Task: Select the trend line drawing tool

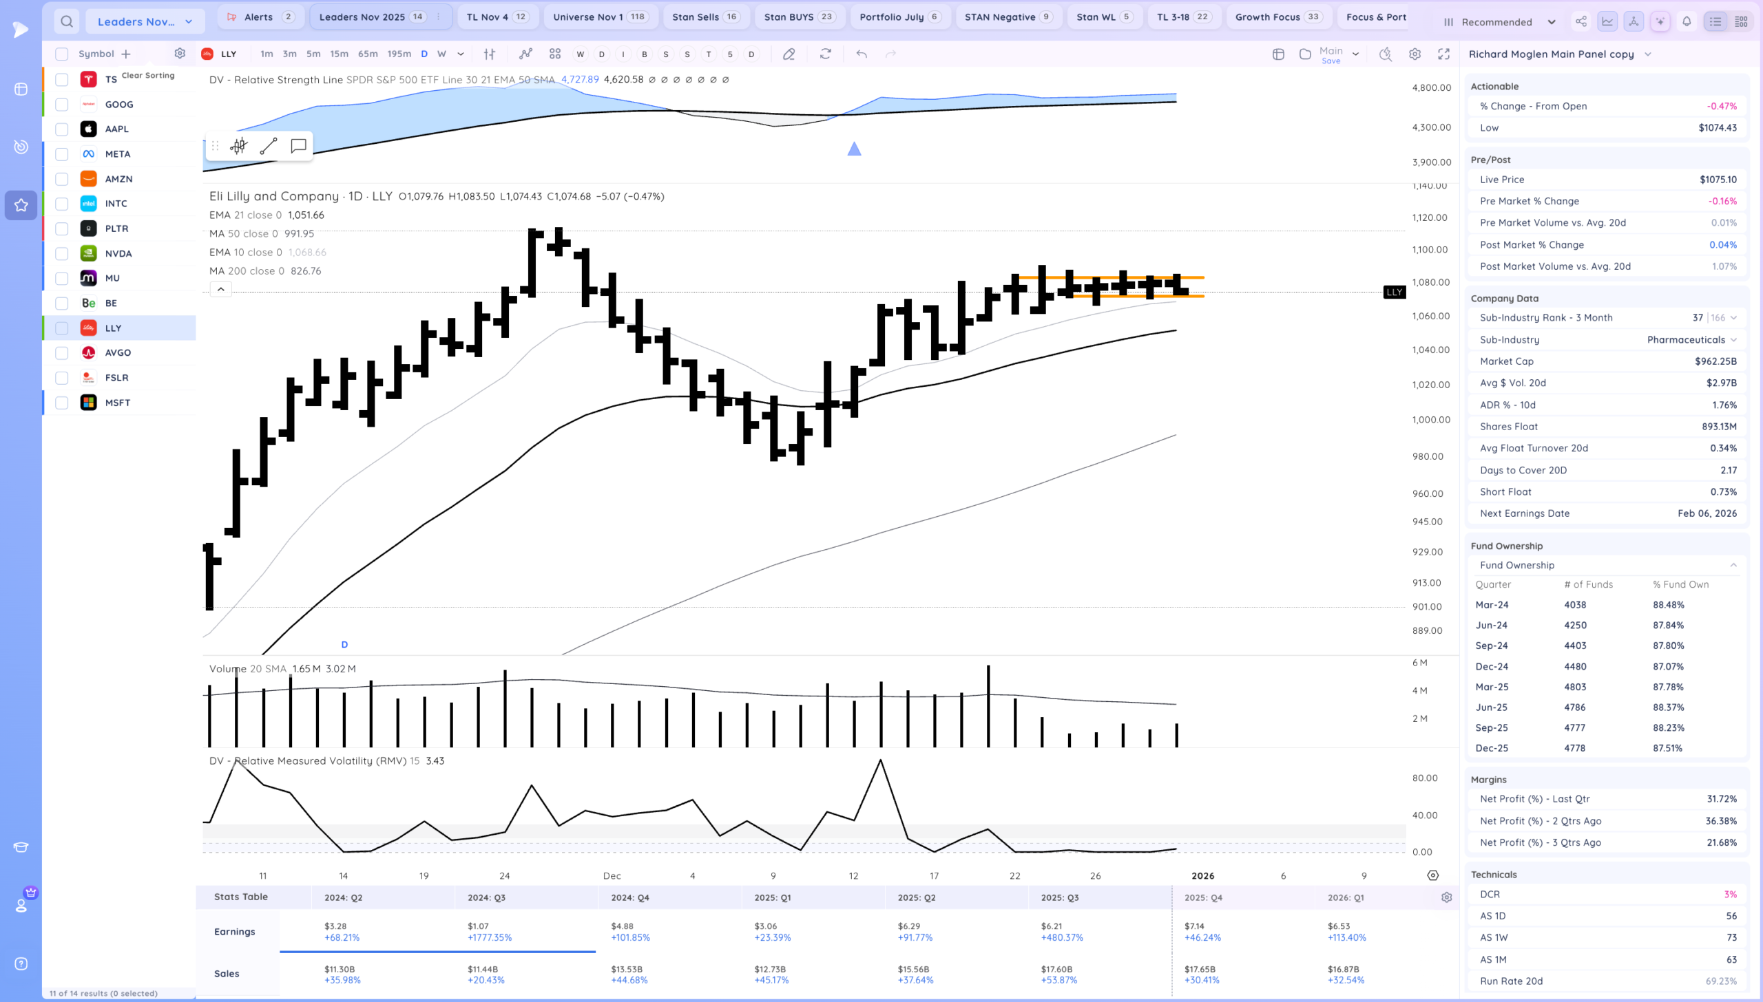Action: click(269, 146)
